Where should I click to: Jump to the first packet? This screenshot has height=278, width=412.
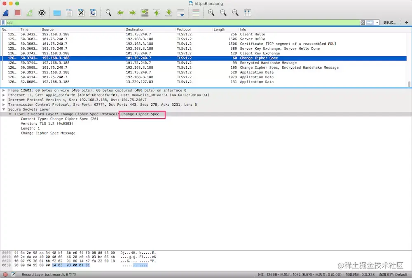(157, 13)
